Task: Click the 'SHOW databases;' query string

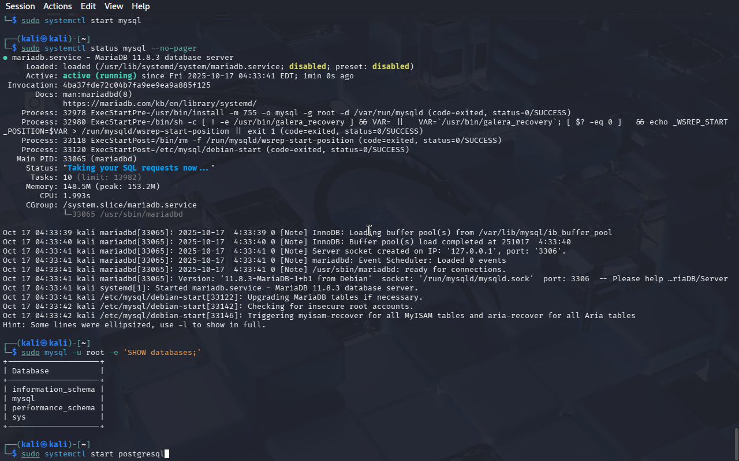Action: click(x=162, y=353)
